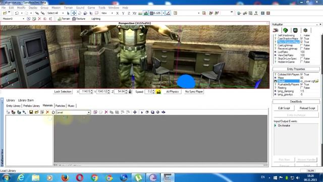
Task: Open grid size dropdown arrow
Action: pos(164,13)
